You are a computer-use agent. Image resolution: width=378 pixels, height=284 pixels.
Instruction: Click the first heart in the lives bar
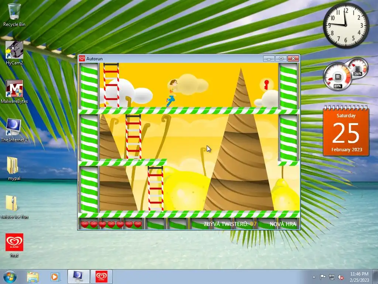(x=85, y=224)
